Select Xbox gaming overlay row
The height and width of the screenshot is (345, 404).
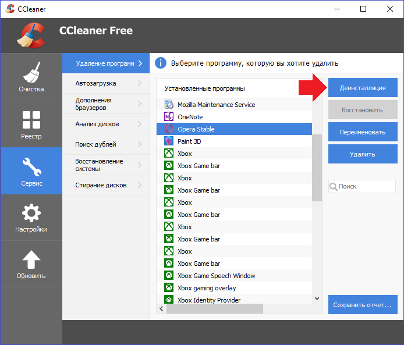[x=235, y=288]
